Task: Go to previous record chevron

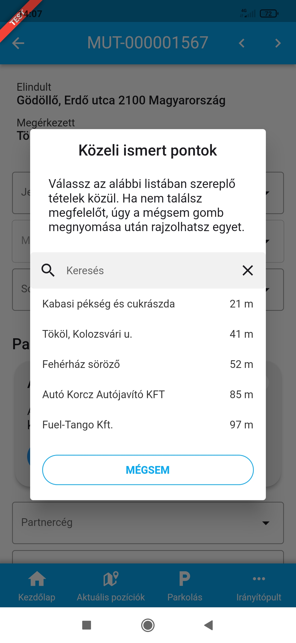Action: 241,43
